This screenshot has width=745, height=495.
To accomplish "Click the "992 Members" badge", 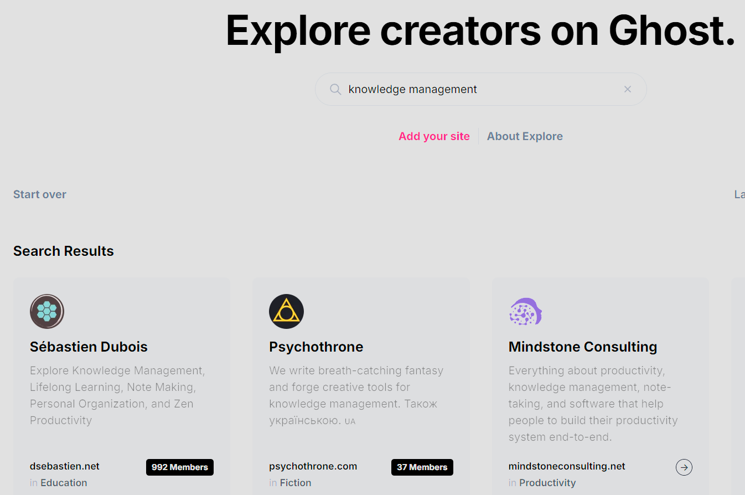I will 179,467.
